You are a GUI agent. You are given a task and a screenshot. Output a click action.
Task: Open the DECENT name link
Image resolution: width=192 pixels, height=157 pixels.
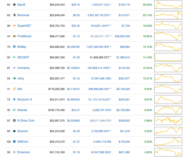(23, 57)
